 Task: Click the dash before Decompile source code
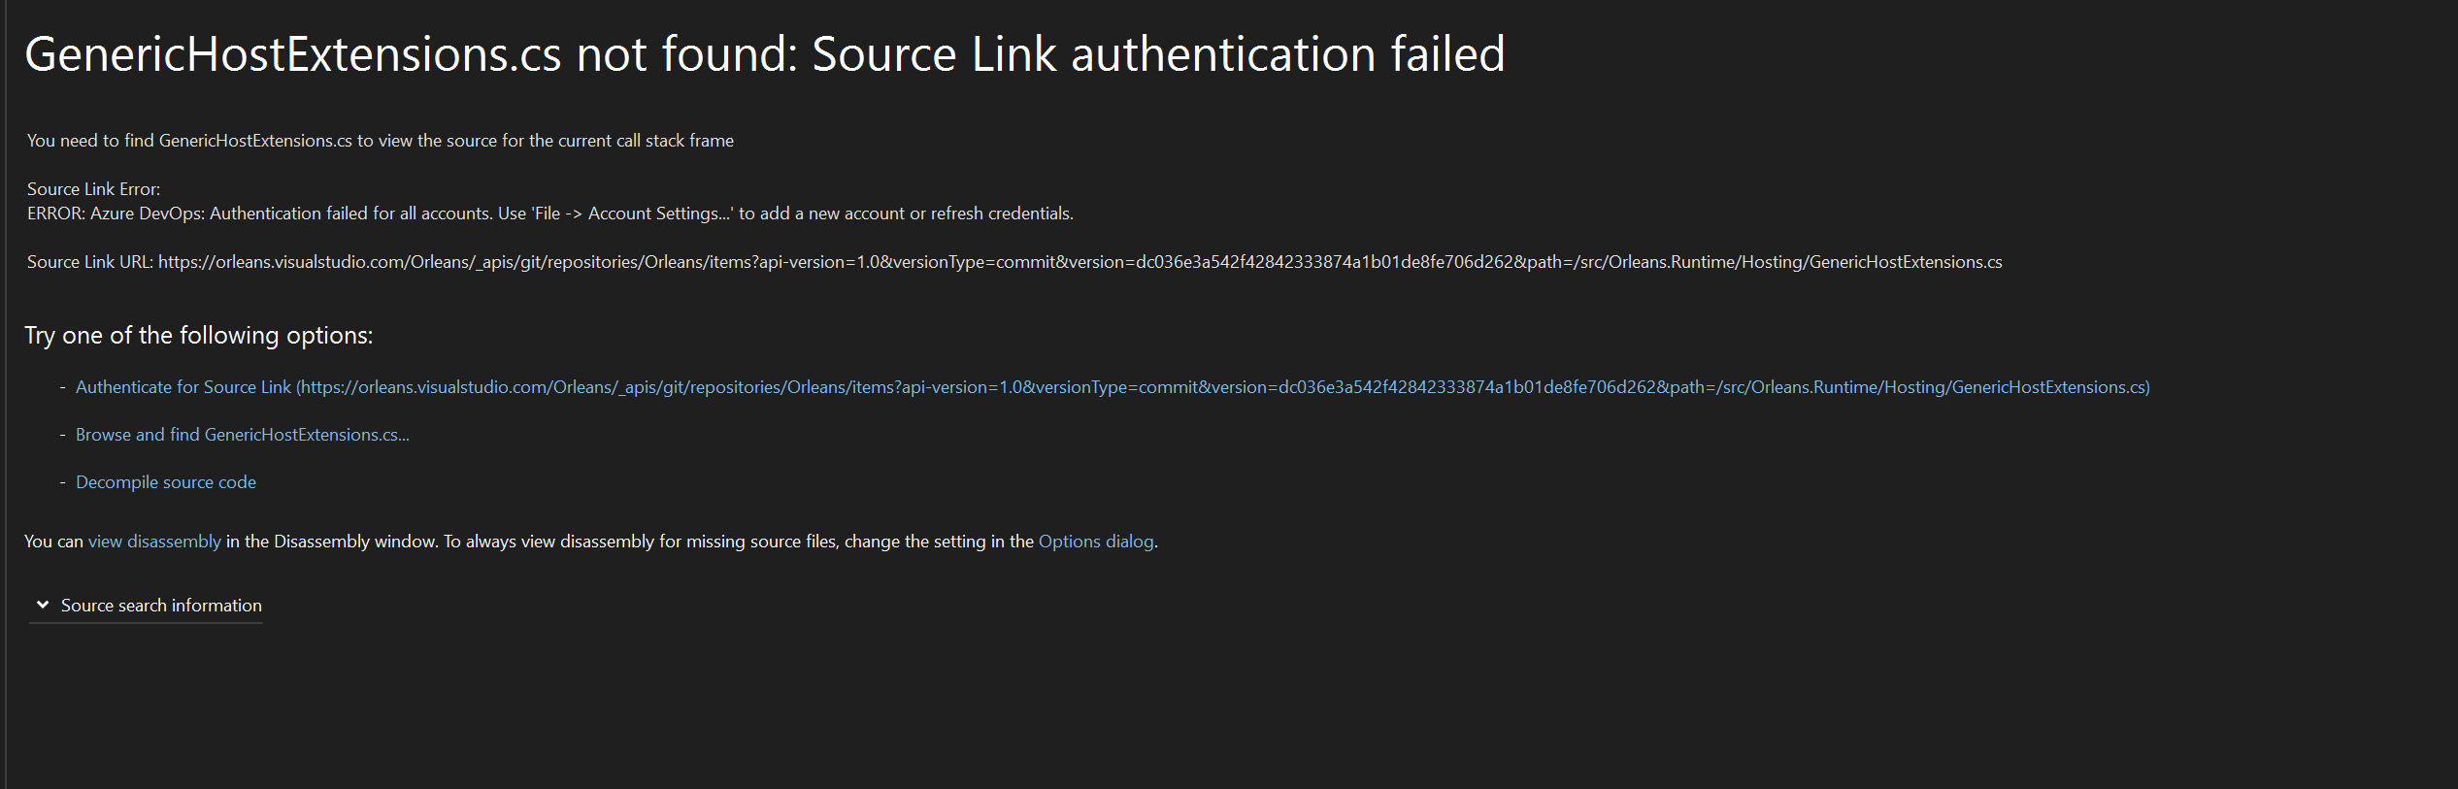tap(64, 481)
